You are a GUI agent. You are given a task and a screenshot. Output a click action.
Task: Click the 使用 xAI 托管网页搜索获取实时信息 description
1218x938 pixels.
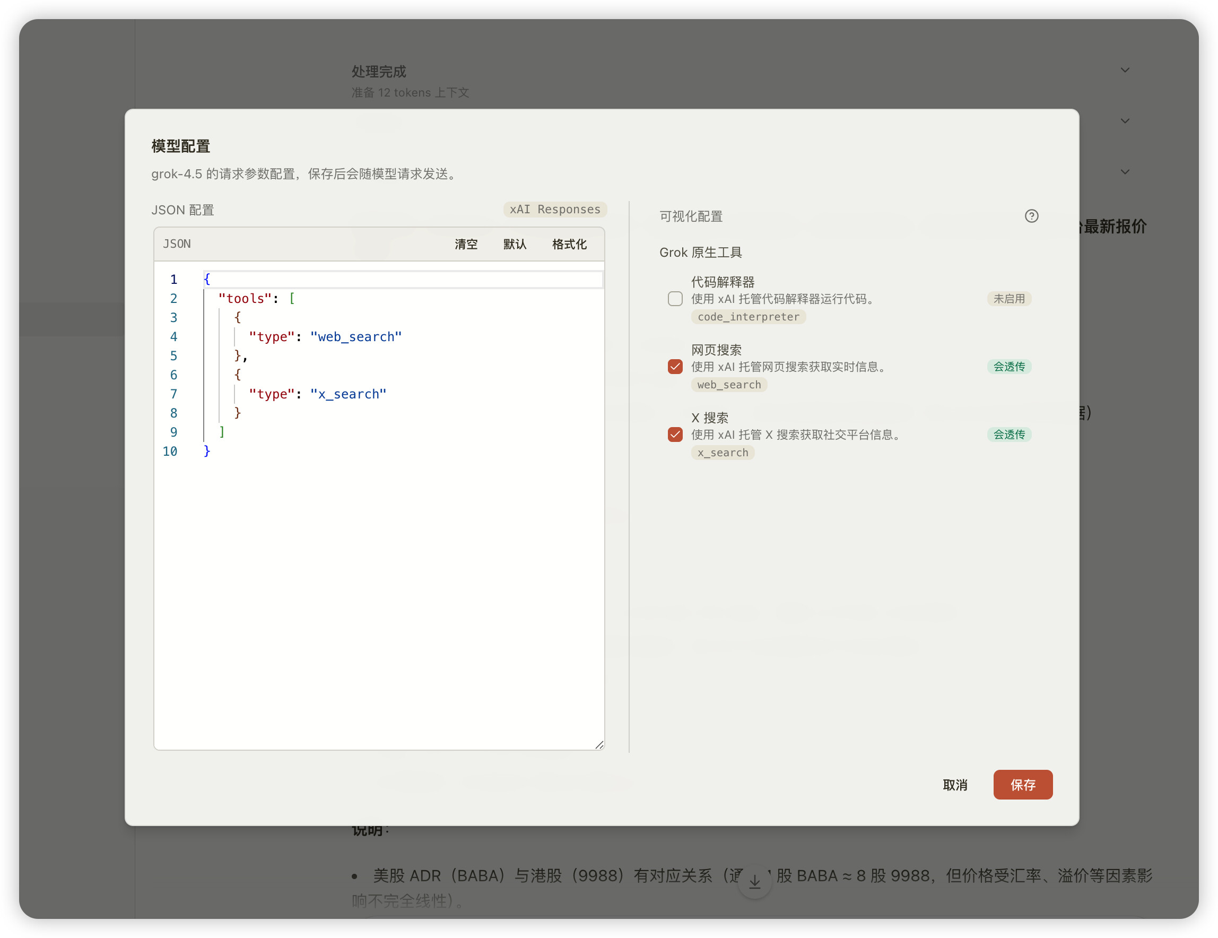pyautogui.click(x=789, y=367)
